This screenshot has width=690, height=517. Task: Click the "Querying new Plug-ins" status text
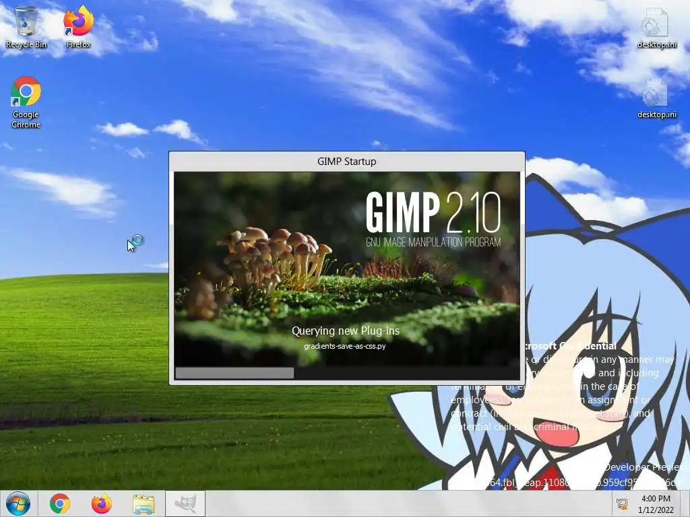click(346, 331)
